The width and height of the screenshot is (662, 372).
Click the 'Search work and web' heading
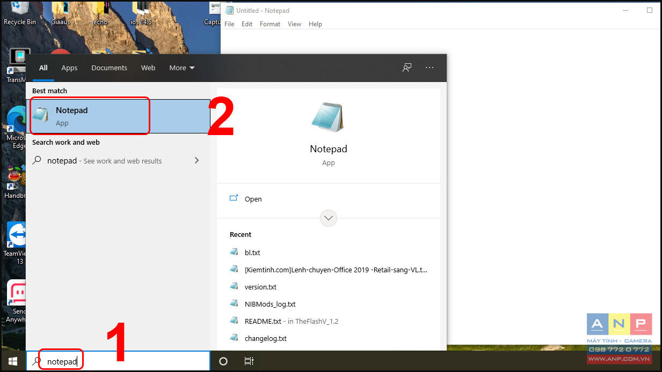66,142
